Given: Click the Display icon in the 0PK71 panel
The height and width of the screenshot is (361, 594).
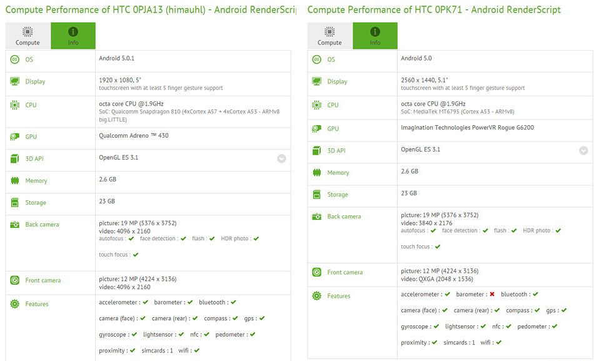Looking at the screenshot, I should pyautogui.click(x=317, y=81).
